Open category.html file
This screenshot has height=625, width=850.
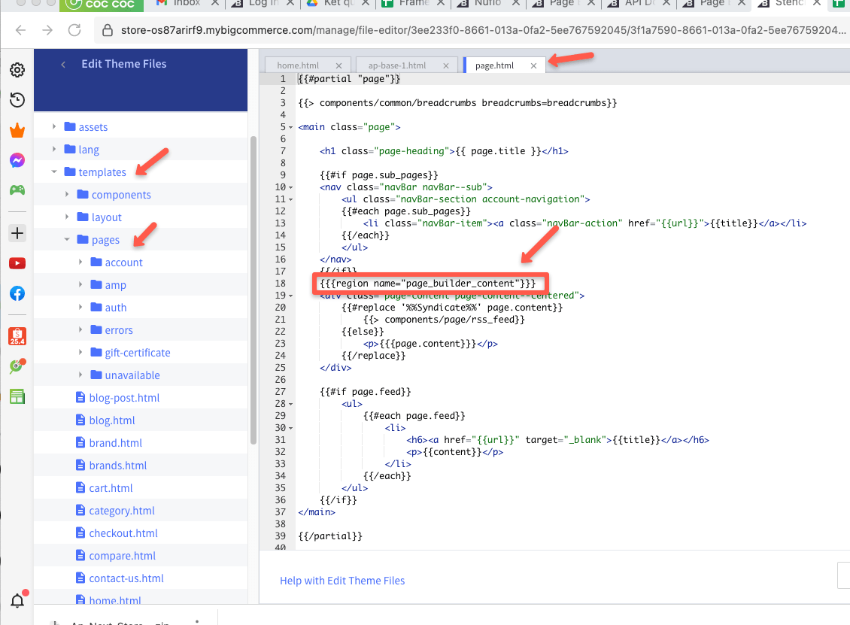pyautogui.click(x=121, y=511)
